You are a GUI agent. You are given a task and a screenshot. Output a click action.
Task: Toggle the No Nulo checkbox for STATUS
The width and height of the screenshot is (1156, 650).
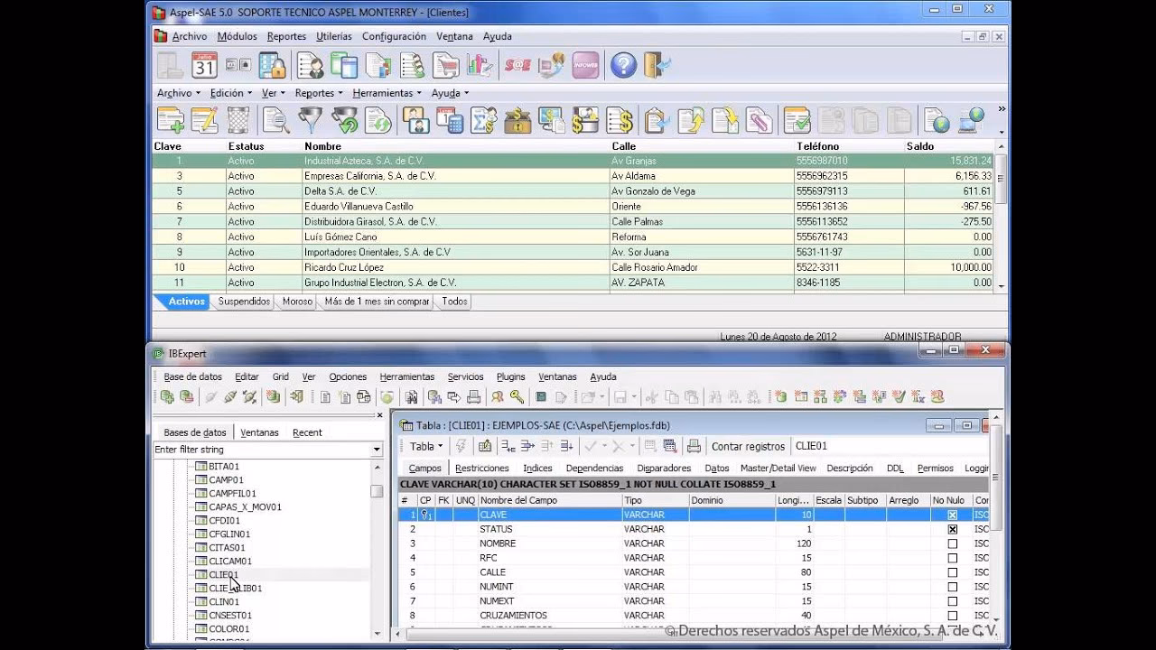[952, 529]
